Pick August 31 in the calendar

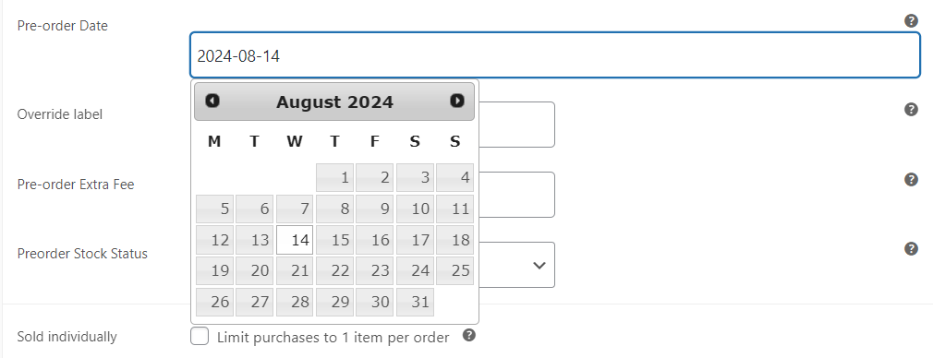[x=415, y=302]
